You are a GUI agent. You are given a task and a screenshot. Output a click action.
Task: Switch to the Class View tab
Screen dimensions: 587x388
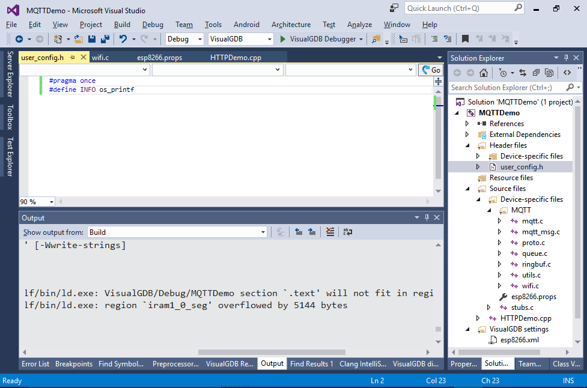click(567, 364)
